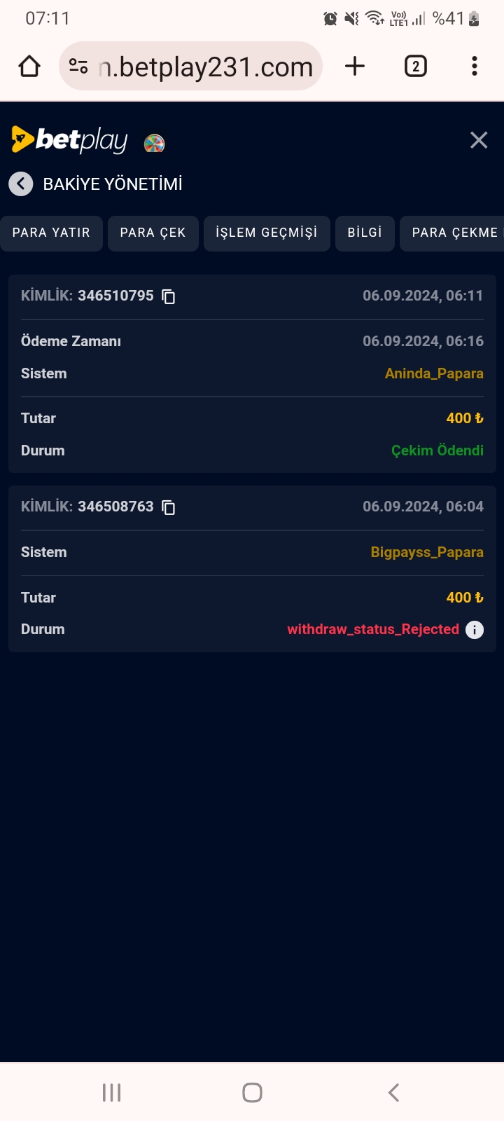
Task: Close the balance management panel
Action: pyautogui.click(x=479, y=140)
